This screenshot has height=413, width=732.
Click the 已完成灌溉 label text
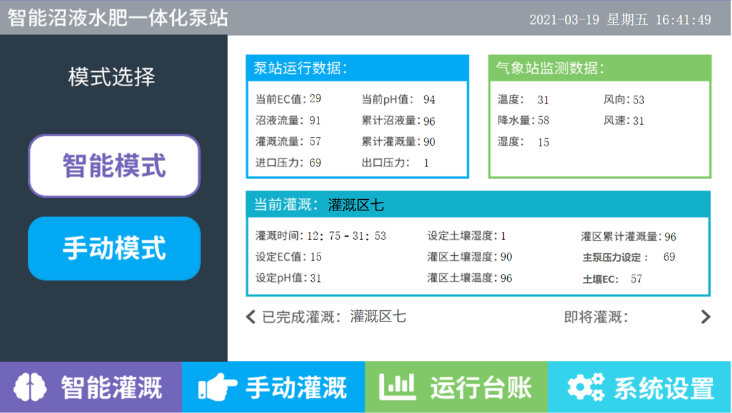(x=302, y=317)
